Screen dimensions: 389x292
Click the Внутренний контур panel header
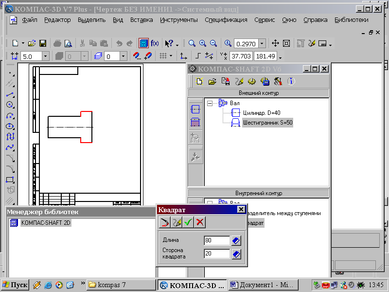[x=259, y=193]
